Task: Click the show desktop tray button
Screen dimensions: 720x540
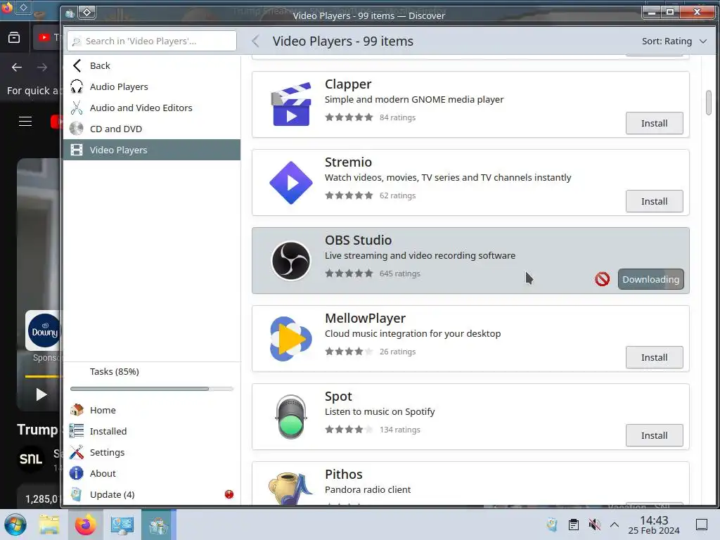Action: point(702,525)
